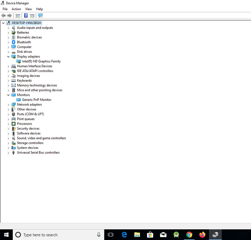This screenshot has width=251, height=240.
Task: Open Google Chrome from the taskbar
Action: [x=189, y=235]
